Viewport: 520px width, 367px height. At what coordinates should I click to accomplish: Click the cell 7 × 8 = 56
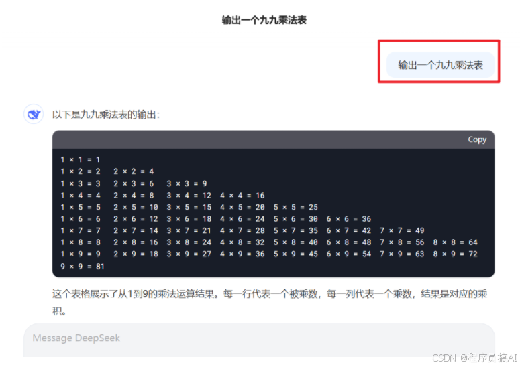(x=402, y=242)
